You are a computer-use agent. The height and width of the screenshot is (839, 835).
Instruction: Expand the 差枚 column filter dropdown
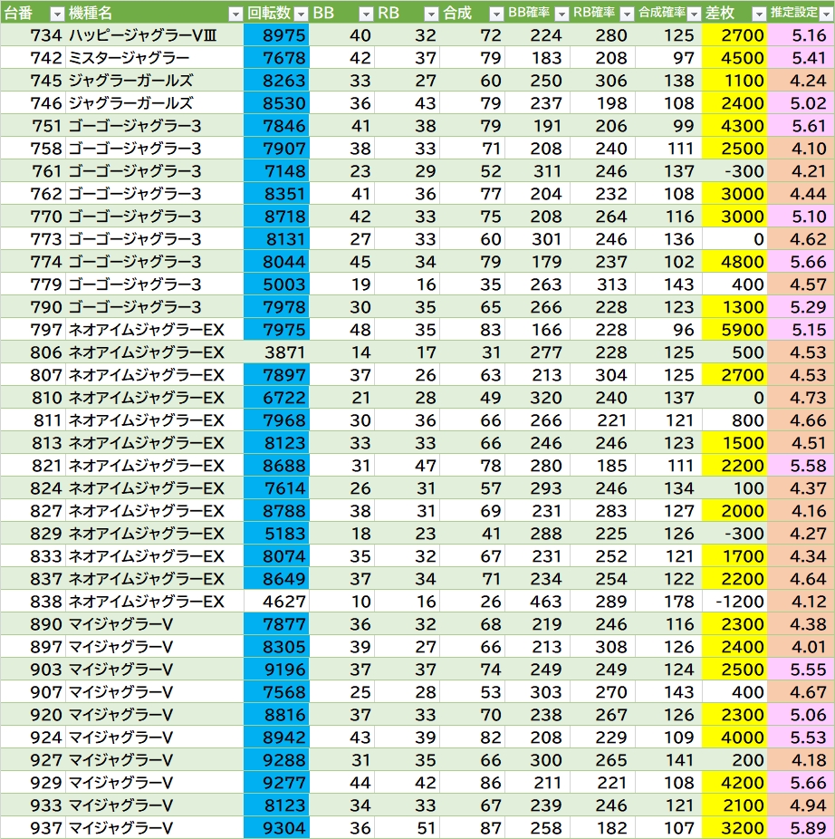(x=756, y=14)
